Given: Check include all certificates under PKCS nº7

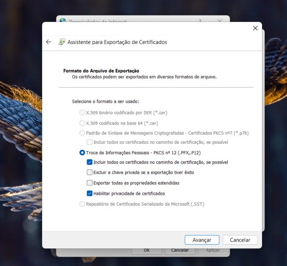Looking at the screenshot, I should tap(90, 142).
